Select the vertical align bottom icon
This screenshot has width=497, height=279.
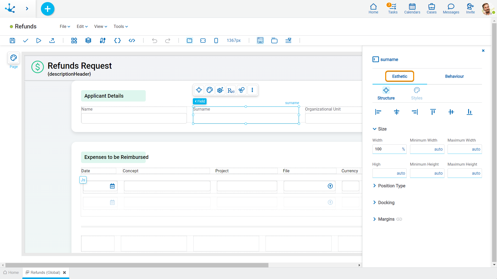click(x=469, y=112)
